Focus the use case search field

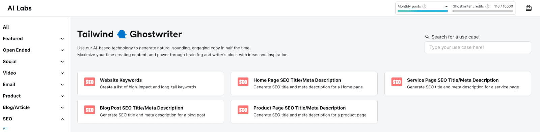(x=478, y=47)
